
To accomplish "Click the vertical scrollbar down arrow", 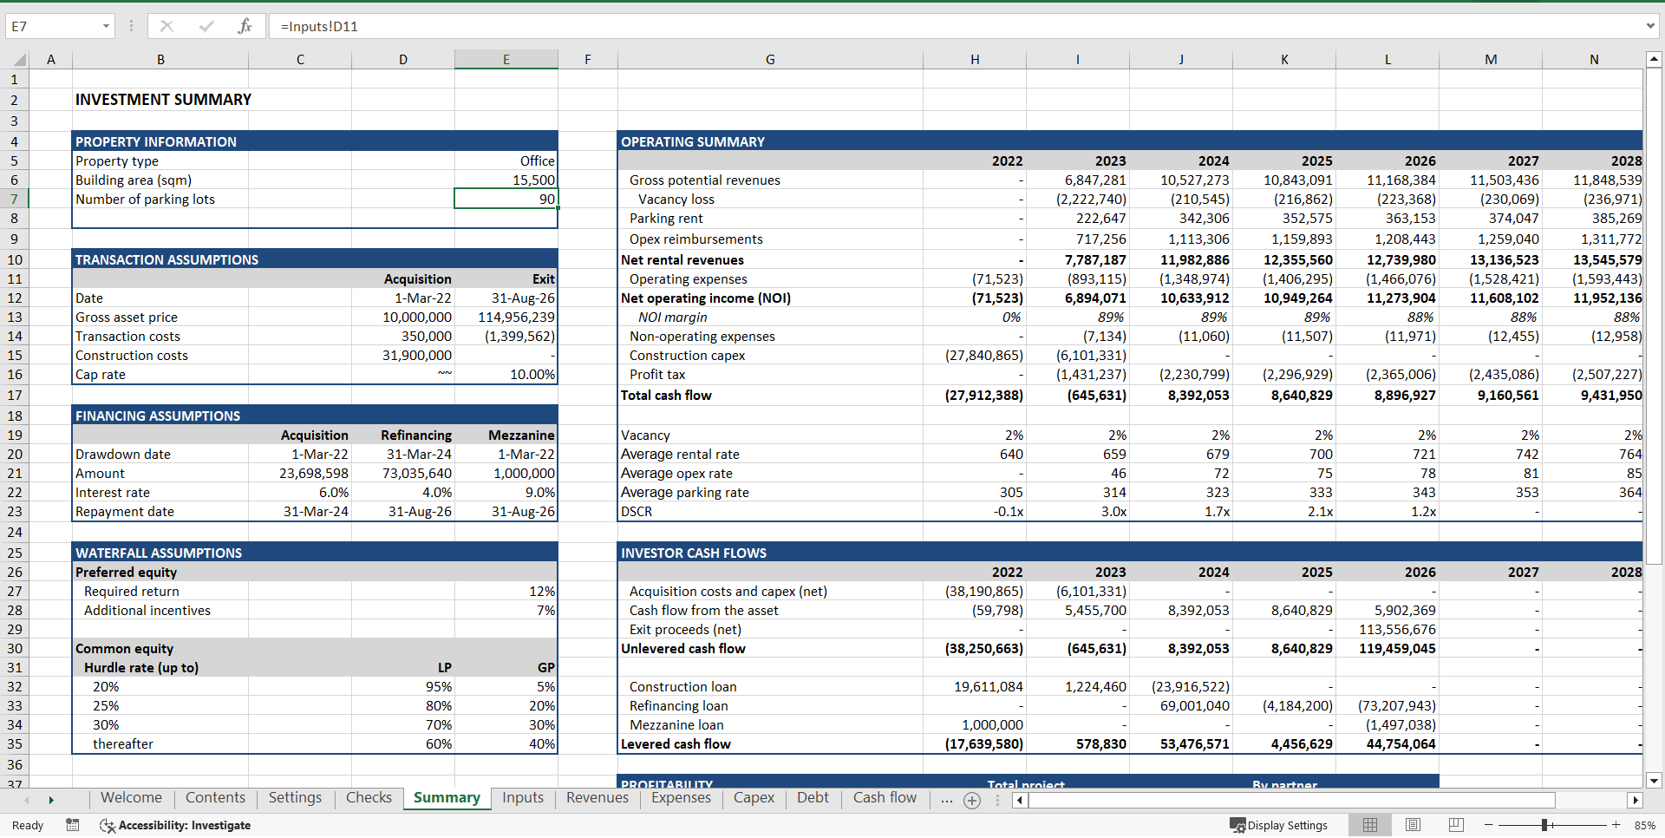I will (x=1654, y=781).
